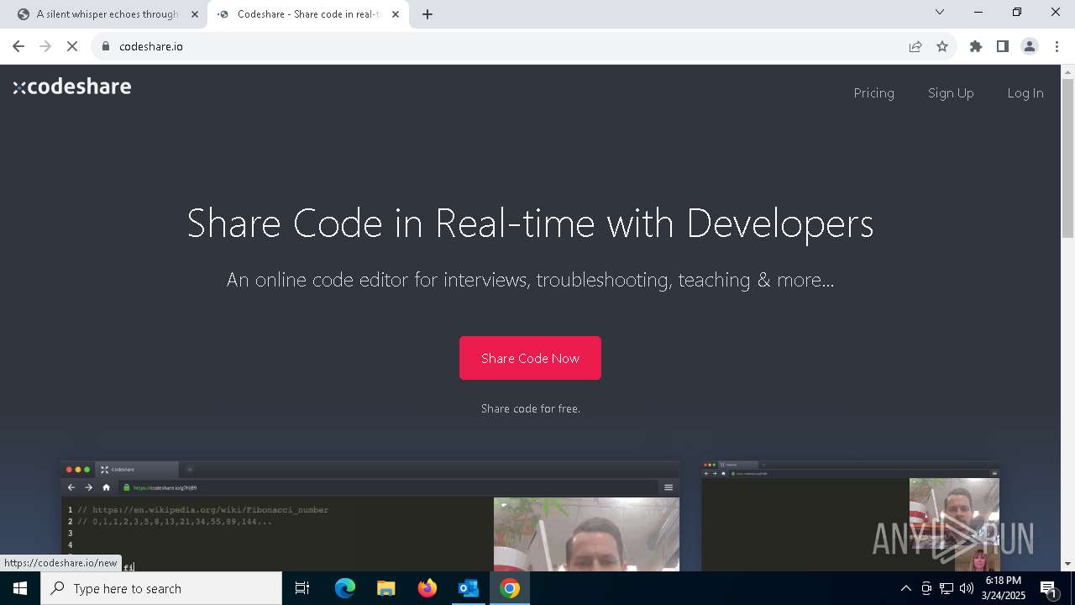Click the page vertical scrollbar

coord(1067,158)
